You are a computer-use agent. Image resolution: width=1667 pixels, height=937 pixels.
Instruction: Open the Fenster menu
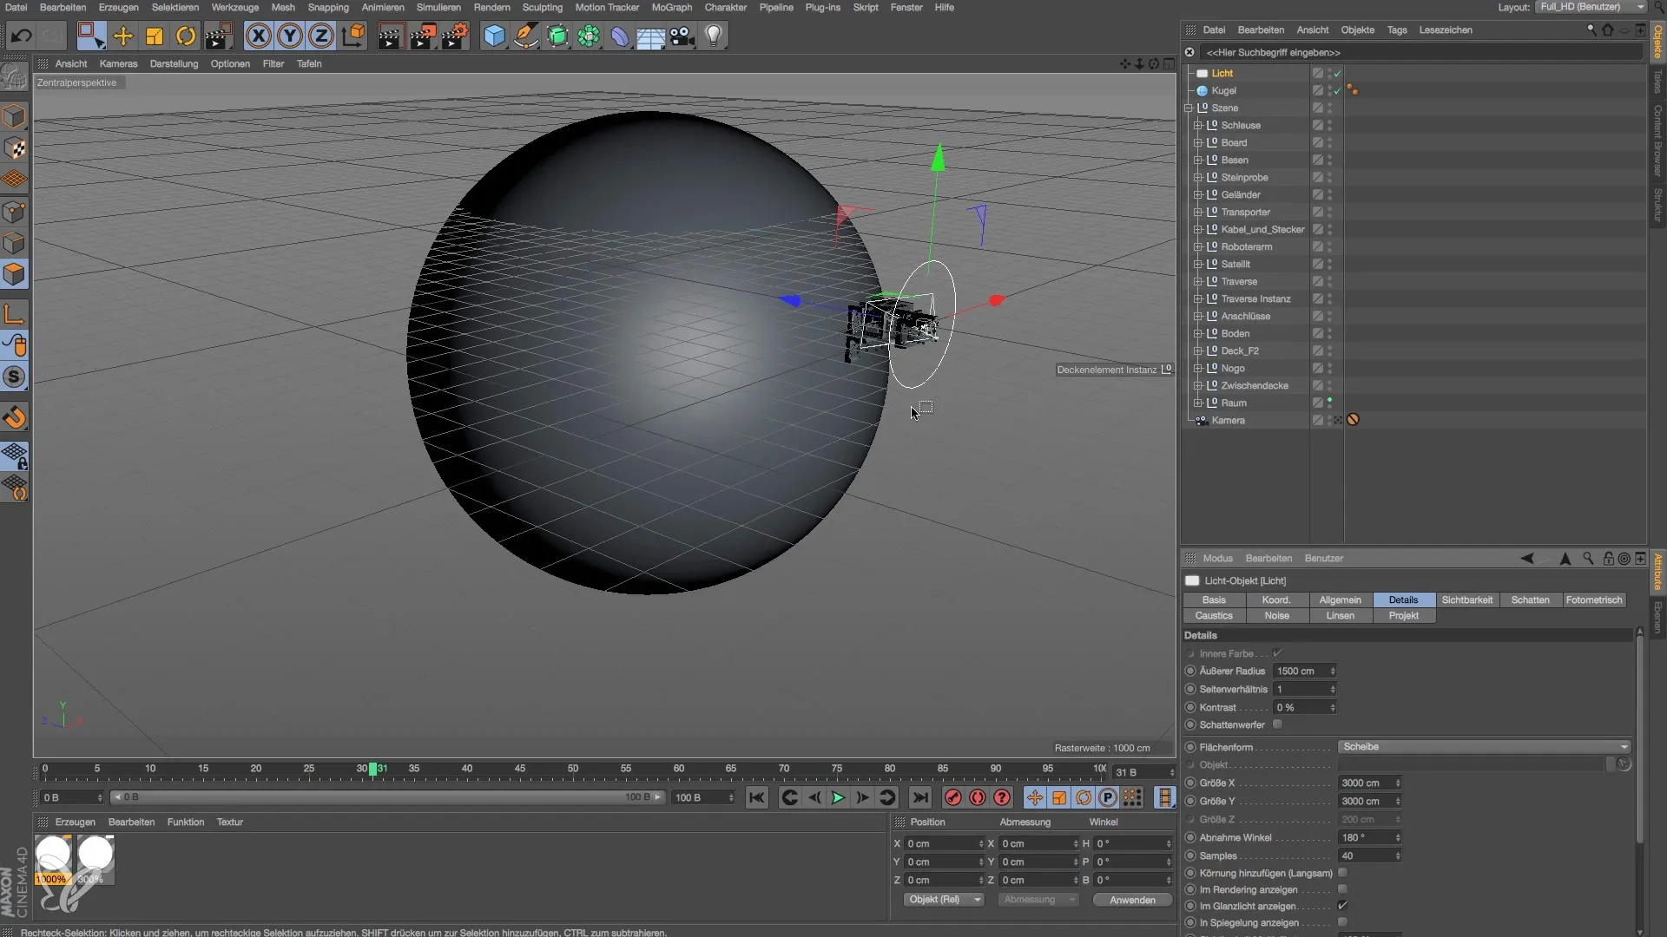[x=906, y=7]
